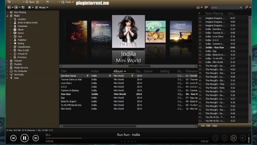The image size is (257, 145).
Task: Toggle shuffle icon in player bar
Action: point(224,138)
